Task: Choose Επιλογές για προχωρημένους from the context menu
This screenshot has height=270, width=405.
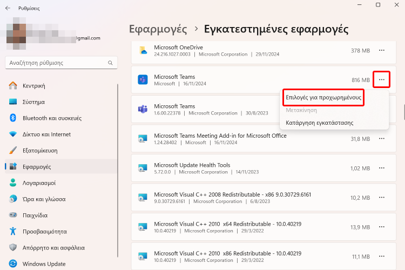Action: (x=323, y=97)
